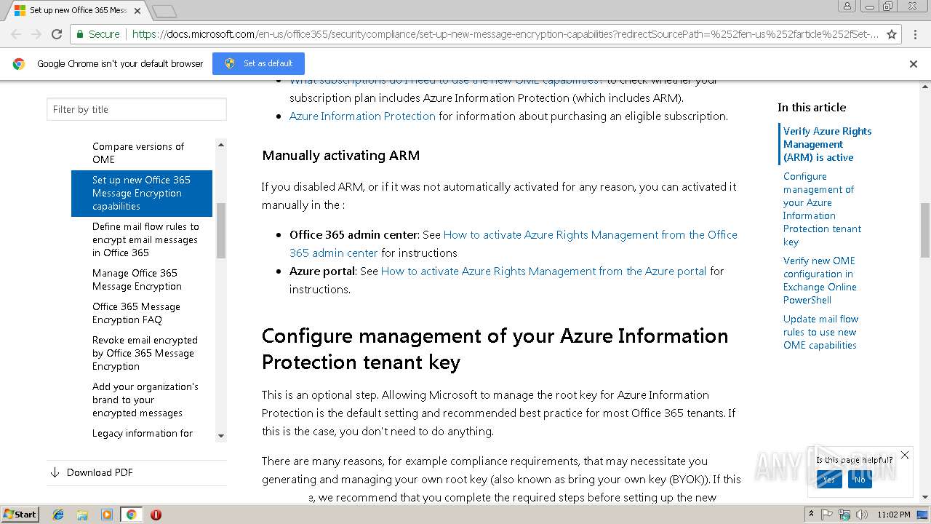Open the red stop-sign taskbar app
931x524 pixels.
click(156, 515)
